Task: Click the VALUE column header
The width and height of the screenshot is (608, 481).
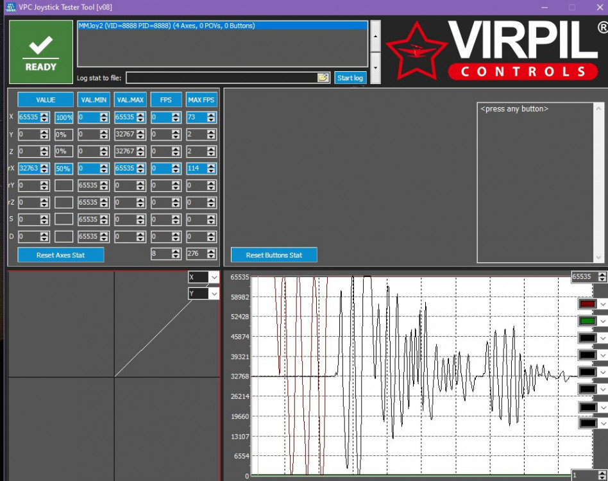Action: [x=46, y=100]
